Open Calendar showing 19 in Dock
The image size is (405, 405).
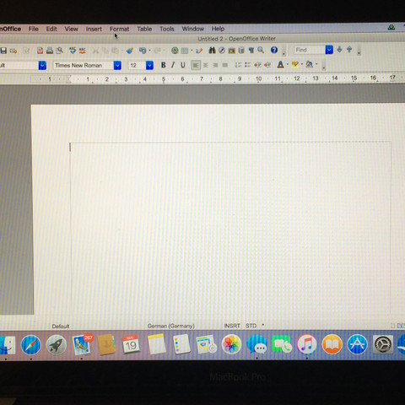click(131, 344)
